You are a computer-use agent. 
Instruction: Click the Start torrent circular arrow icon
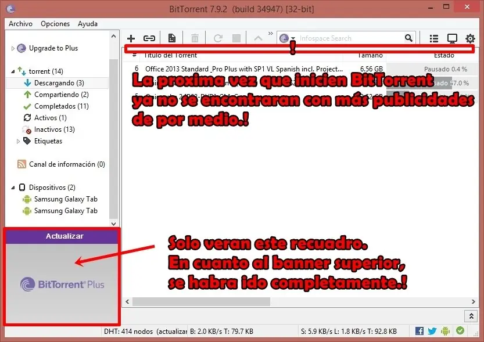(x=218, y=38)
